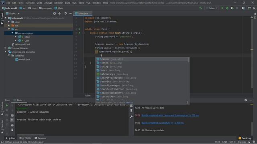Toggle tool window bars icon at status bar left
257x144 pixels.
2,142
